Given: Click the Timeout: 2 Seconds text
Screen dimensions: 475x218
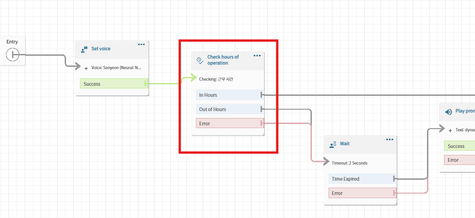Looking at the screenshot, I should [350, 163].
